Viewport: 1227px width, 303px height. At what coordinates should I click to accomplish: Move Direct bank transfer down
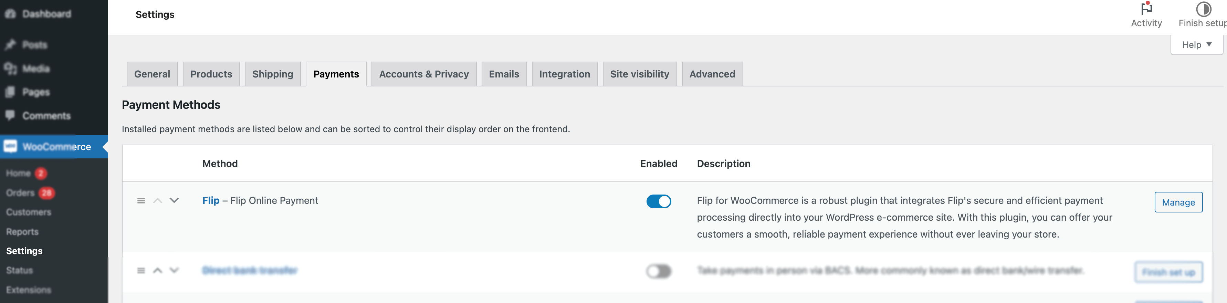tap(174, 271)
